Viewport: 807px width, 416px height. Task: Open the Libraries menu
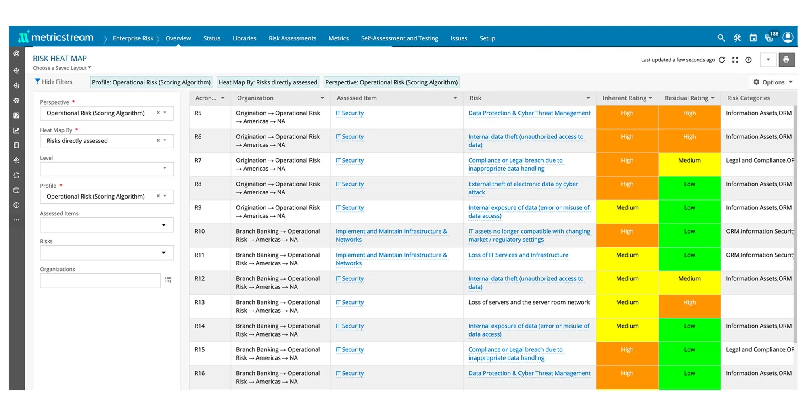coord(245,38)
